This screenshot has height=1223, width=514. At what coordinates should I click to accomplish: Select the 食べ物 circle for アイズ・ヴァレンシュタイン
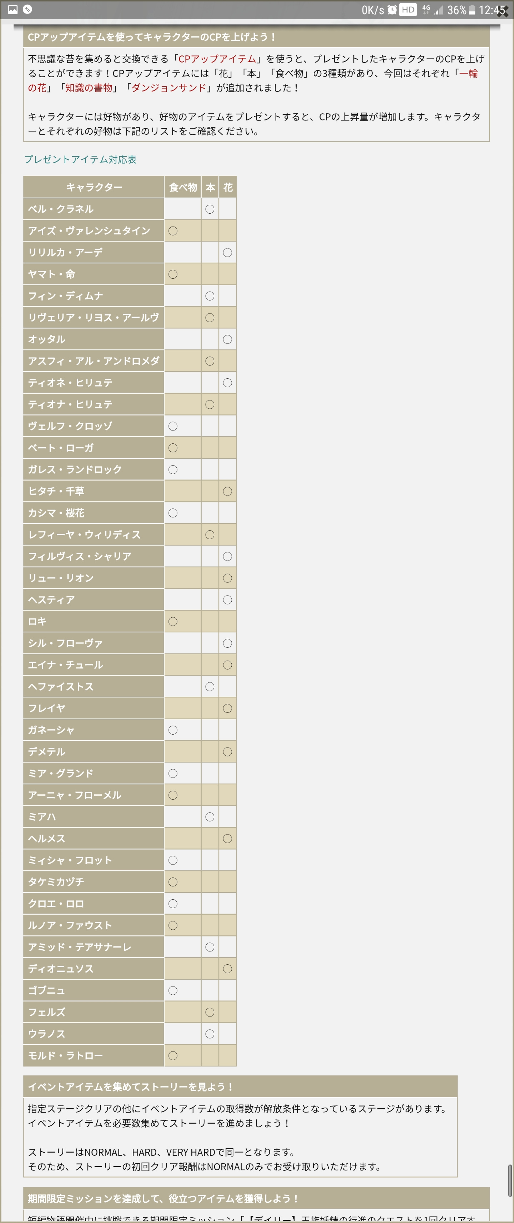coord(173,231)
